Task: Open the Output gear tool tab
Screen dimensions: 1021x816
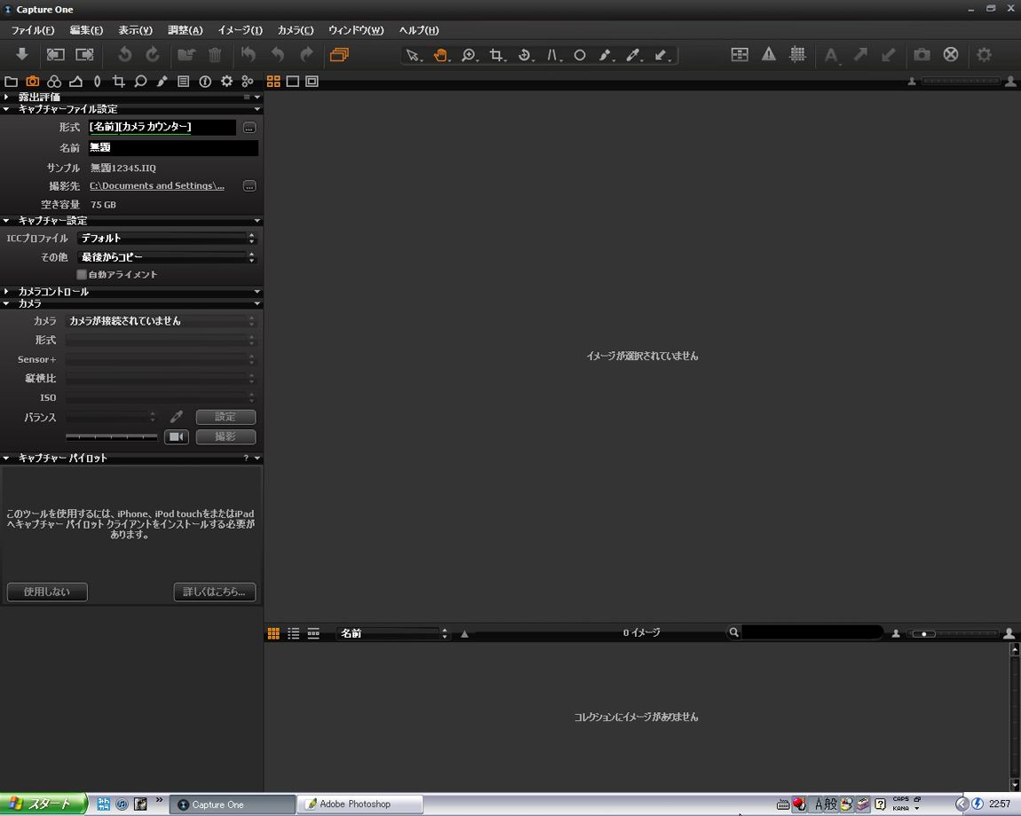Action: pyautogui.click(x=226, y=82)
